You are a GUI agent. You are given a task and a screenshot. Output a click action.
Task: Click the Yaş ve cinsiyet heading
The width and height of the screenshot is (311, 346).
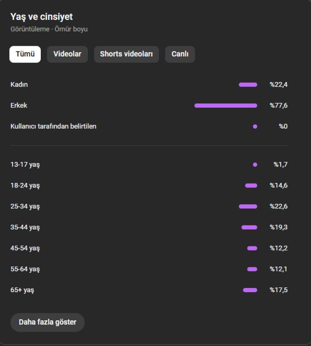click(42, 17)
